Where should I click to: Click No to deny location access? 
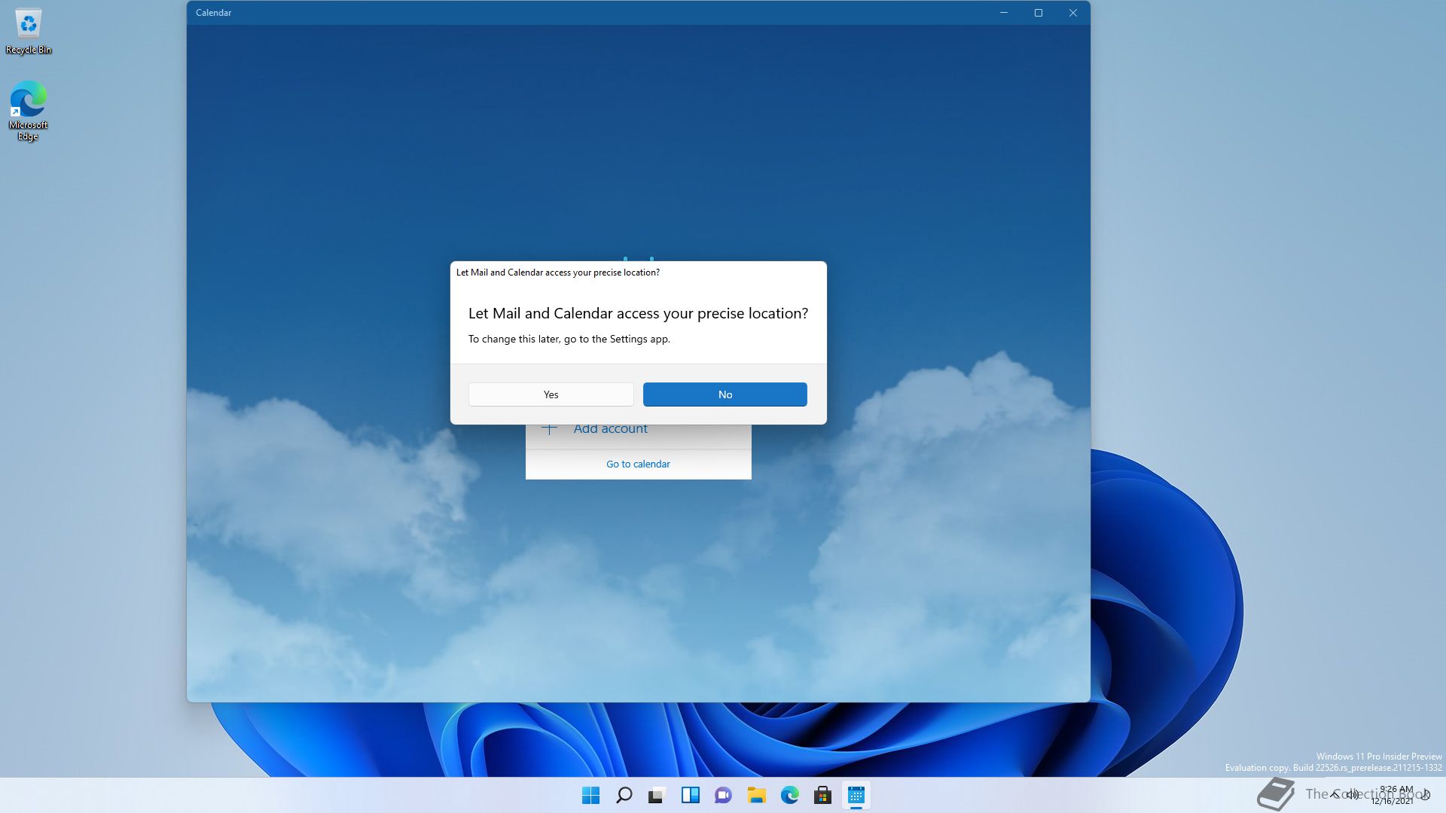pos(725,394)
